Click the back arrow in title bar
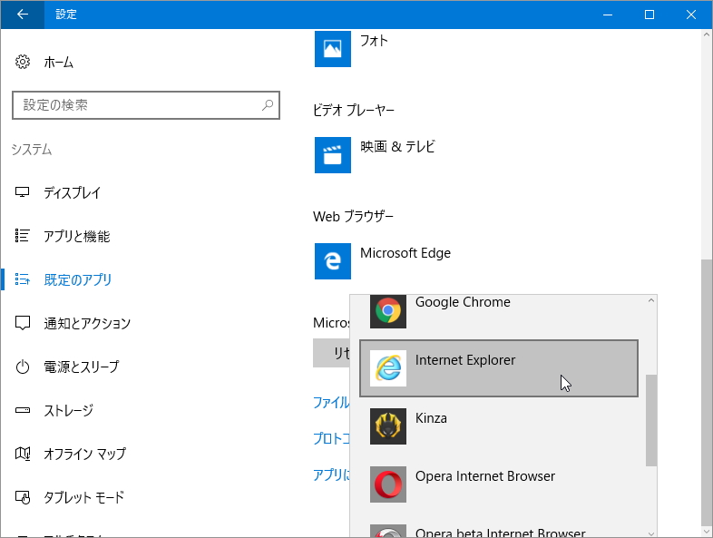 pyautogui.click(x=23, y=15)
